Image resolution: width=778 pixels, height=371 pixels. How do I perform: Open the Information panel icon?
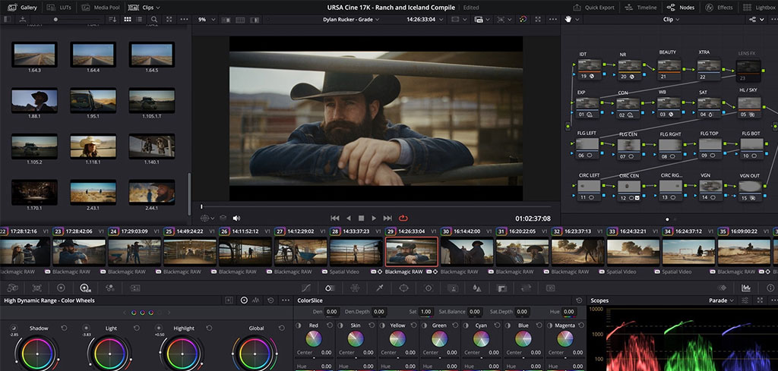click(770, 288)
